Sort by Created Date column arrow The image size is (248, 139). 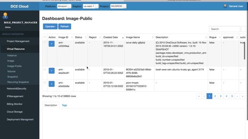[123, 37]
